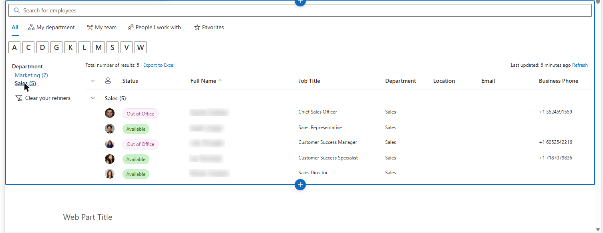Clear your refiners
This screenshot has width=603, height=233.
pyautogui.click(x=43, y=98)
